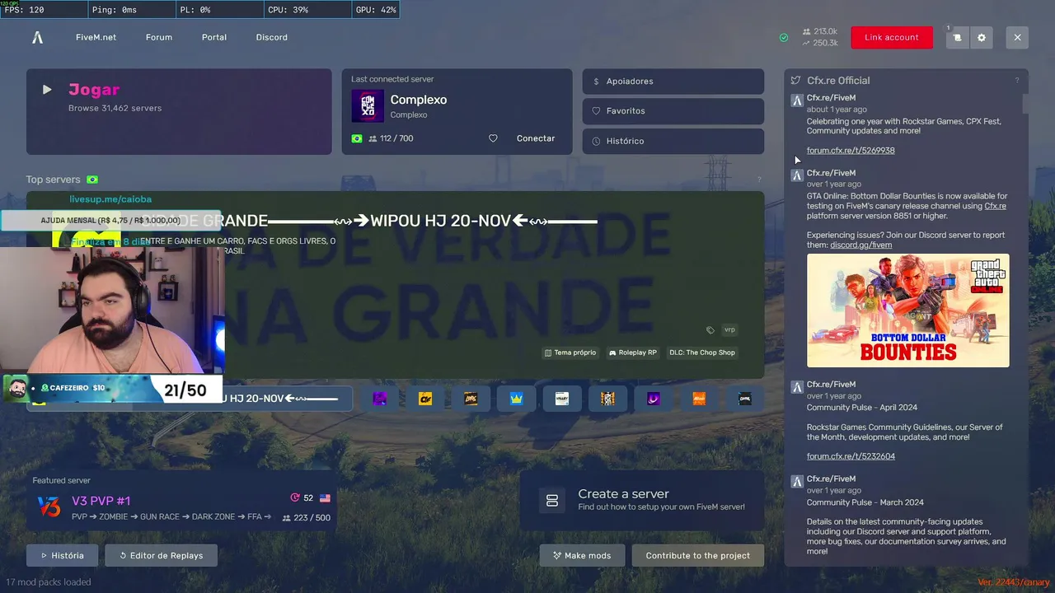Click the Roleplay RP tag
The height and width of the screenshot is (593, 1055).
(x=633, y=353)
